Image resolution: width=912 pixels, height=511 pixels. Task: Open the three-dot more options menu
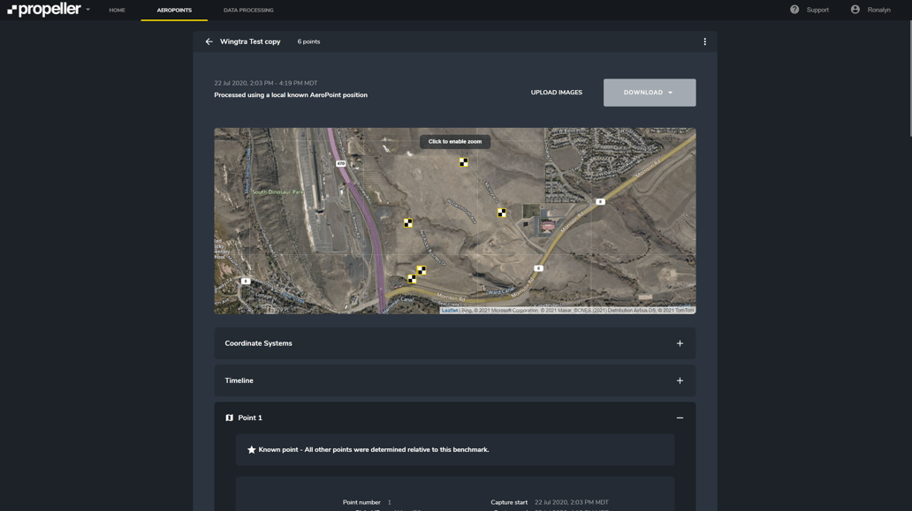click(x=704, y=41)
